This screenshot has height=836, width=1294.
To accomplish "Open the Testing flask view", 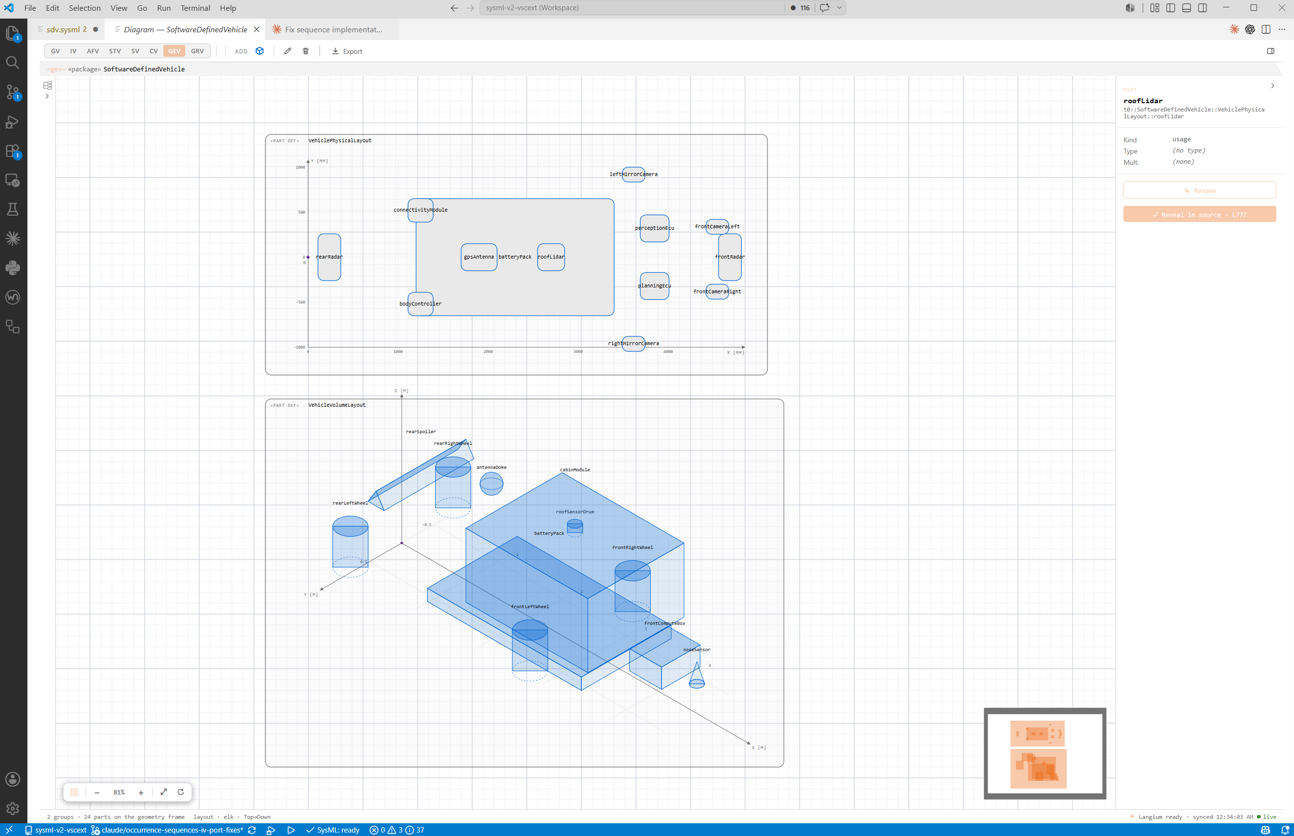I will tap(13, 209).
